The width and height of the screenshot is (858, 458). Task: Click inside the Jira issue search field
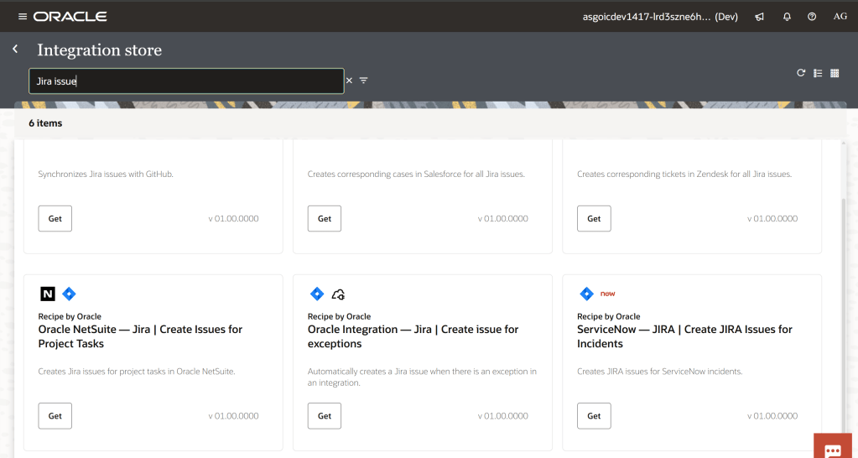point(185,81)
